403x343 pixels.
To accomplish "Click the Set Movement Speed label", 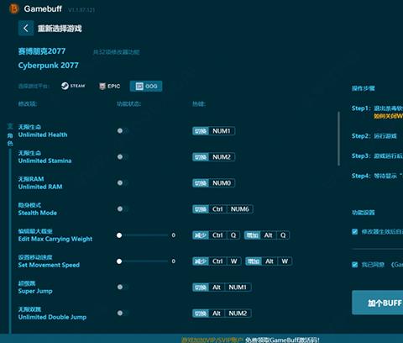I will click(49, 265).
